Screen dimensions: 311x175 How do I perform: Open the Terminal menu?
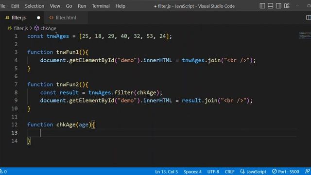pyautogui.click(x=101, y=6)
